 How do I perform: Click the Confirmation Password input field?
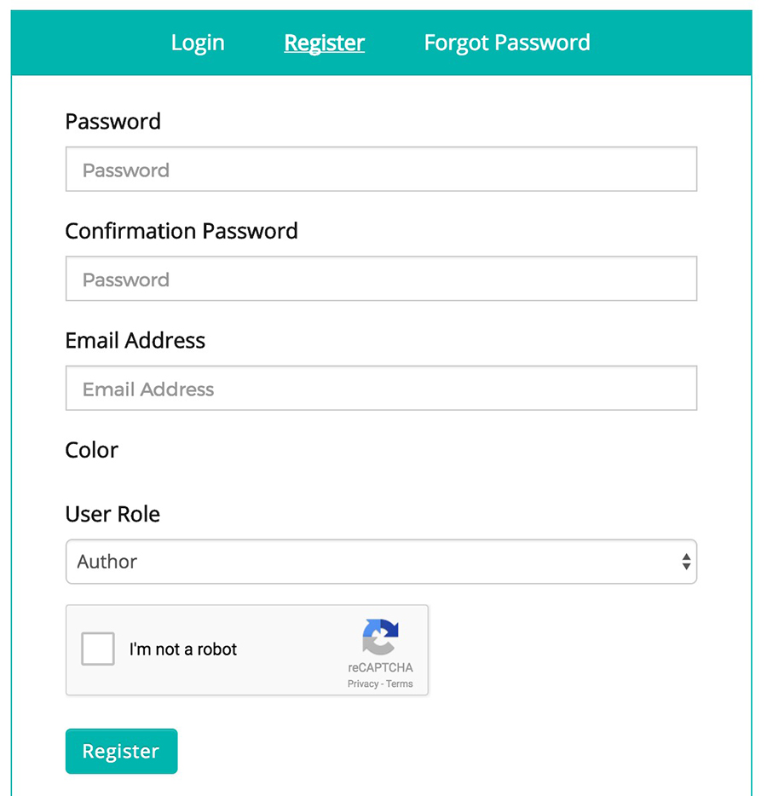381,278
